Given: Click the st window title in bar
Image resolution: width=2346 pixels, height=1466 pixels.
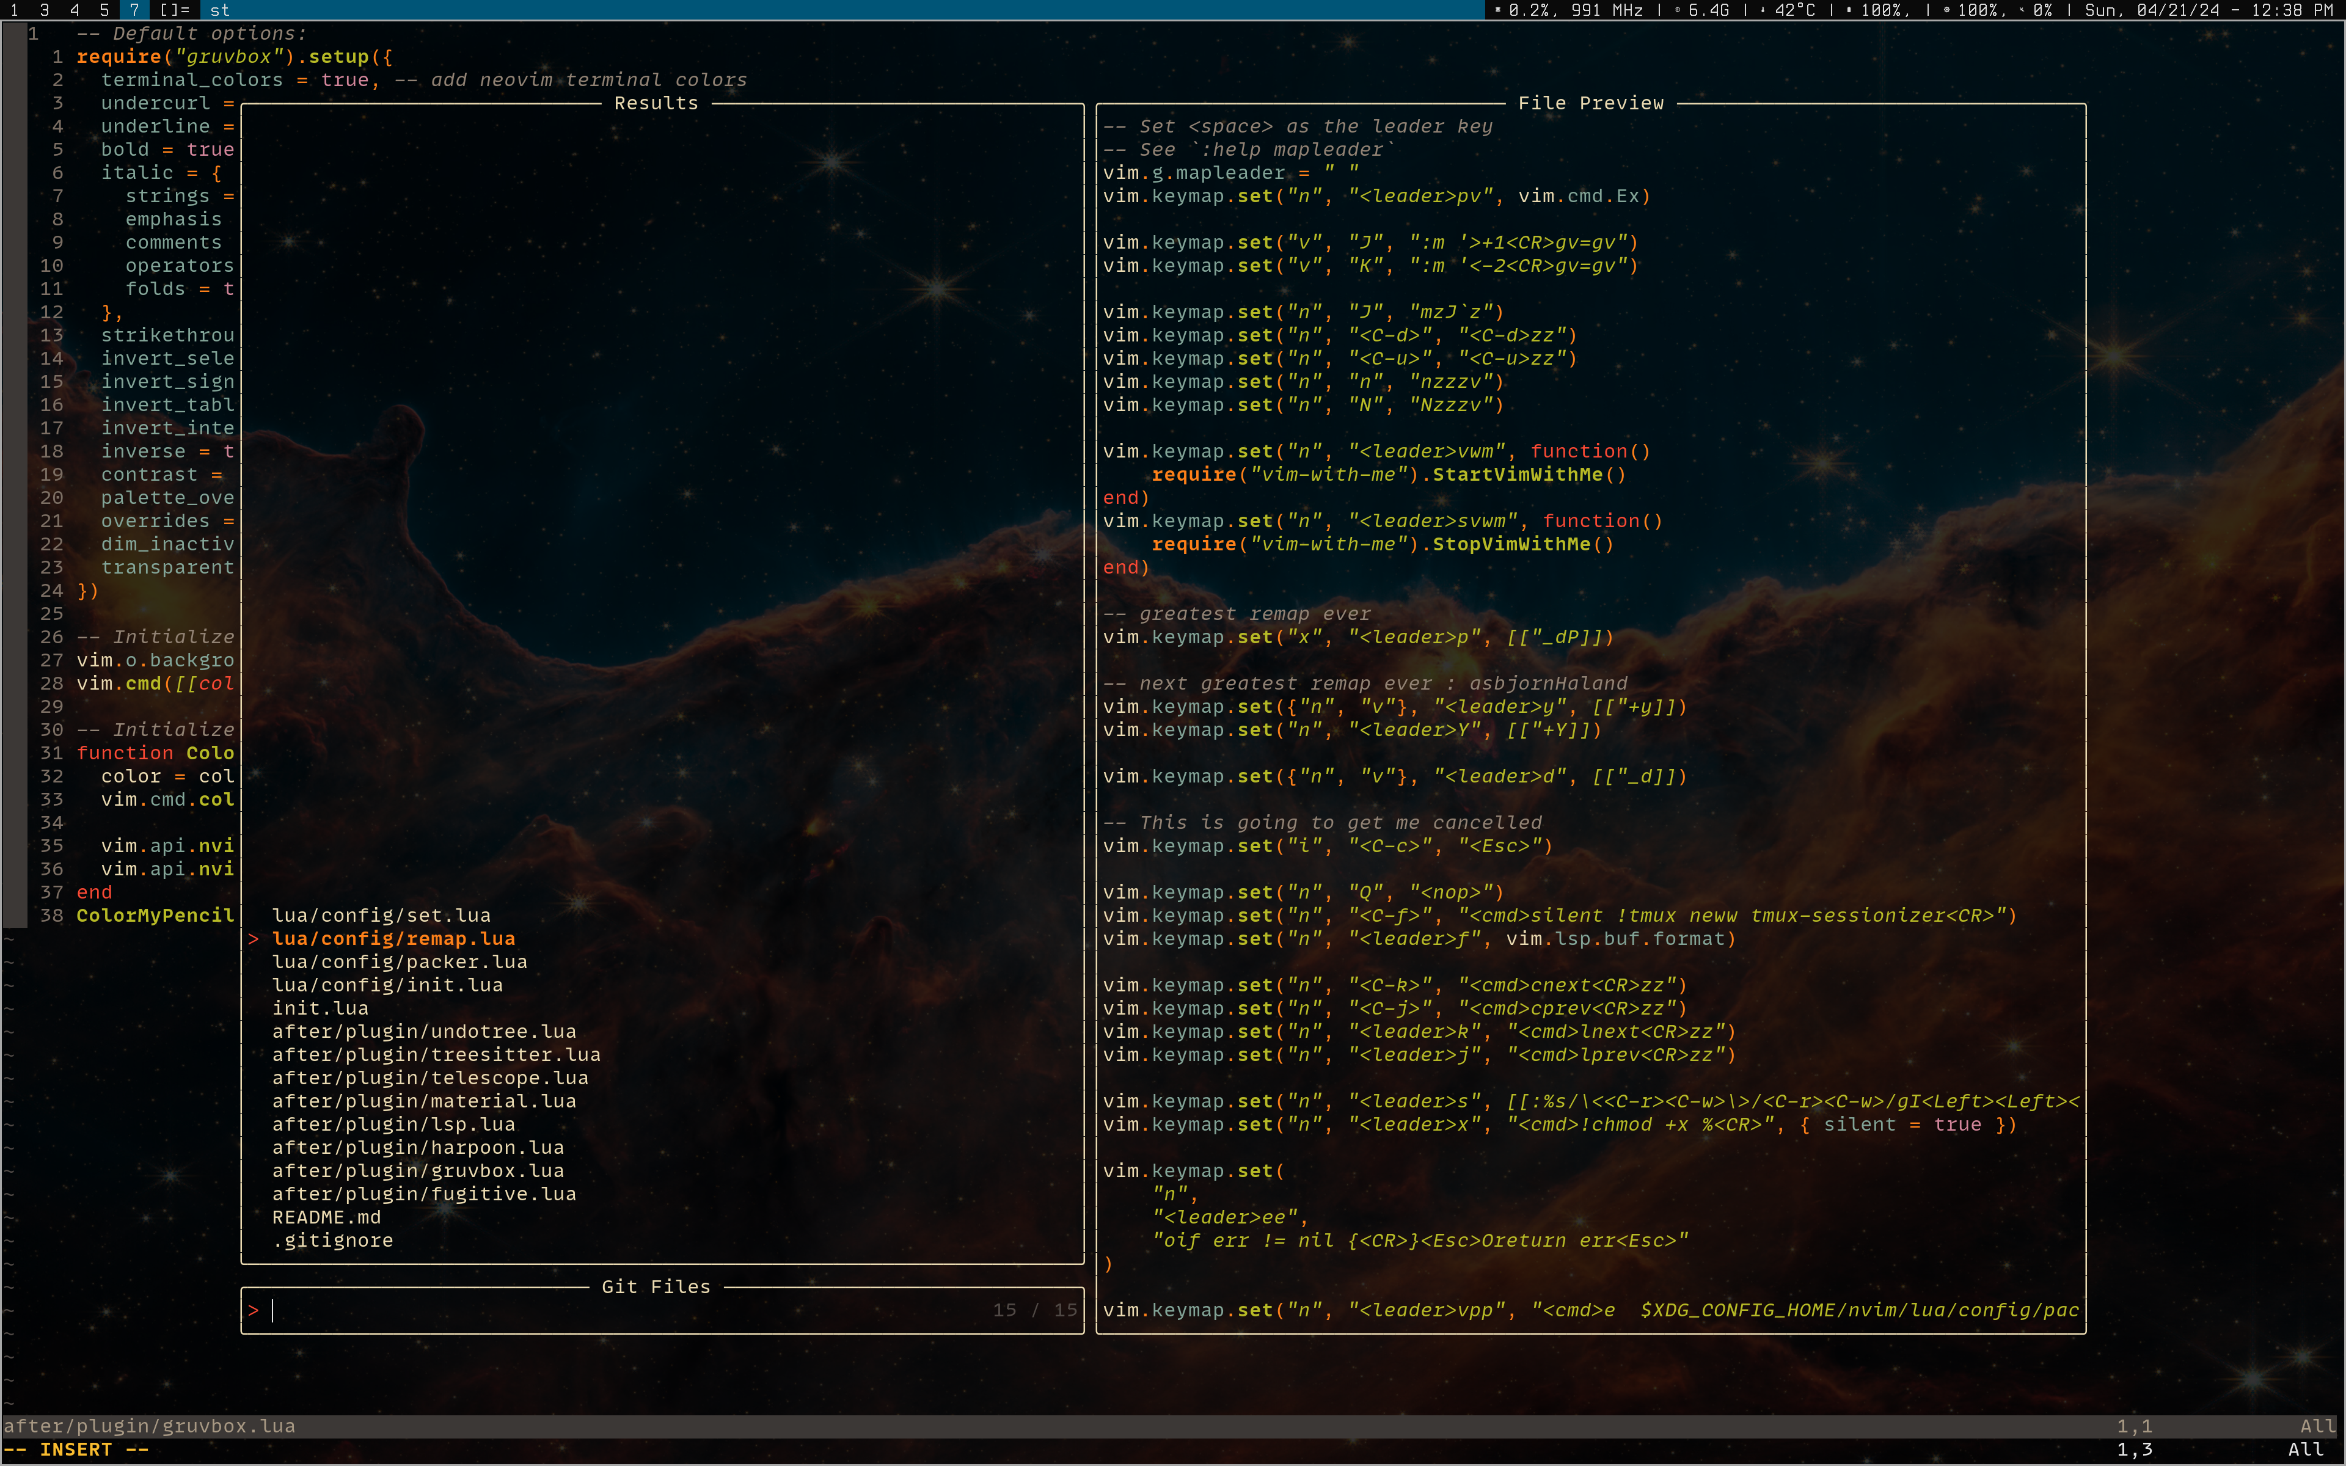Looking at the screenshot, I should tap(220, 10).
